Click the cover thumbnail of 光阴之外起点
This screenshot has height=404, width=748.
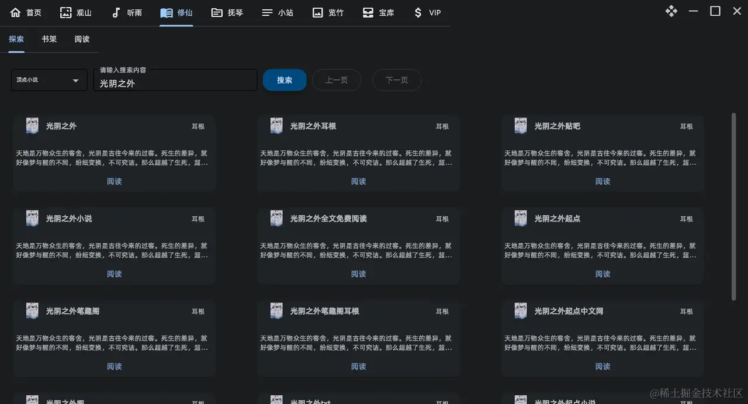click(521, 218)
